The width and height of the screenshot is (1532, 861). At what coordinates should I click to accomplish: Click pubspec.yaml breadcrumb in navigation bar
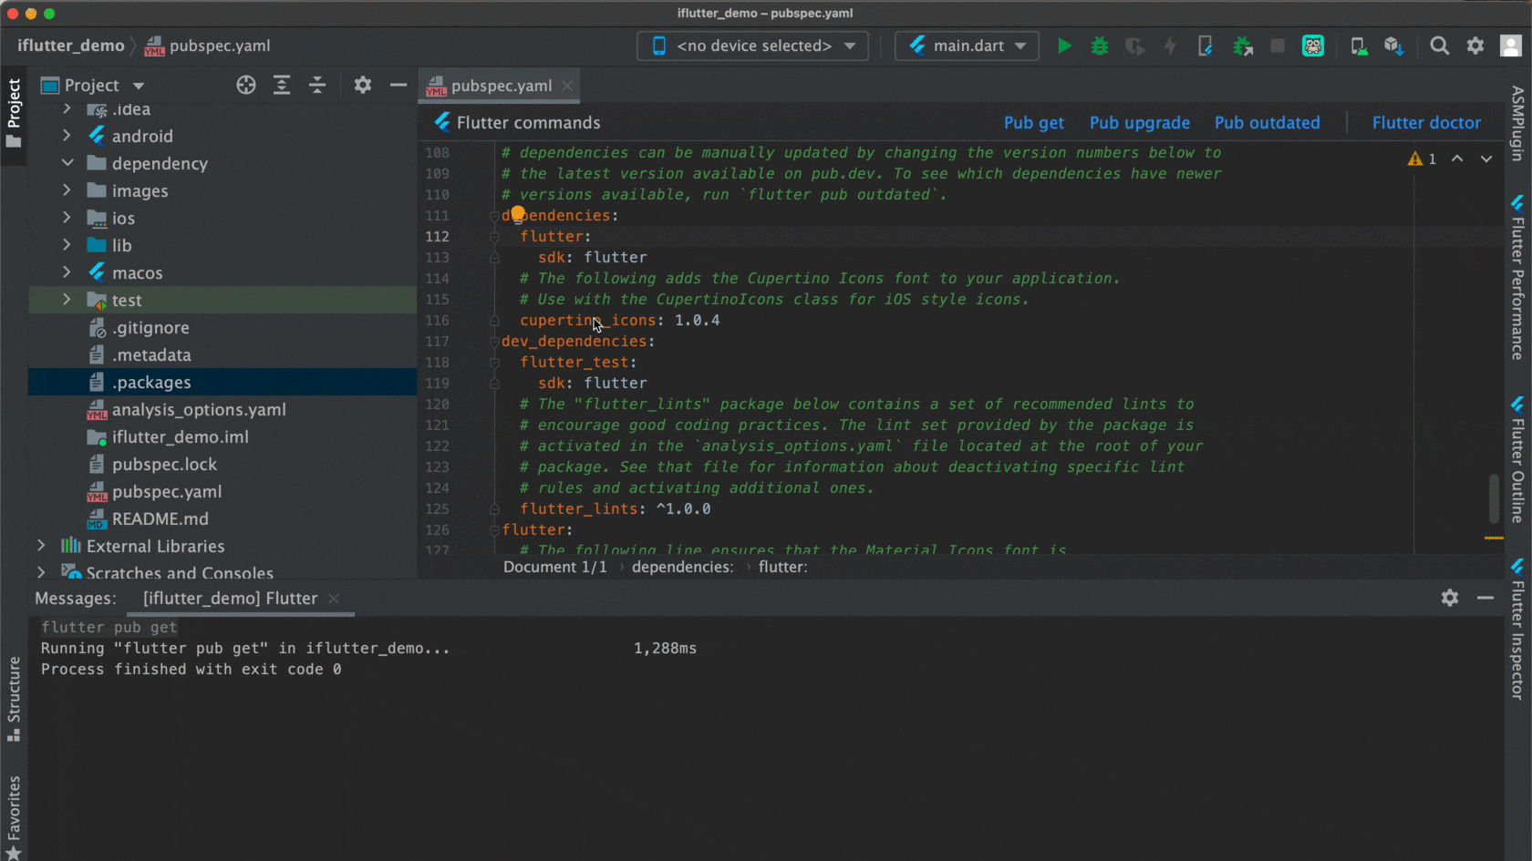point(209,46)
